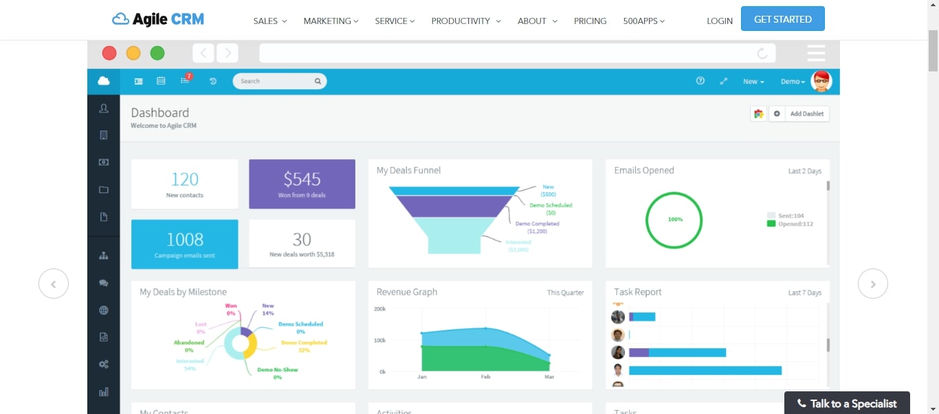Image resolution: width=939 pixels, height=414 pixels.
Task: Open the landing page code icon in sidebar
Action: click(104, 337)
